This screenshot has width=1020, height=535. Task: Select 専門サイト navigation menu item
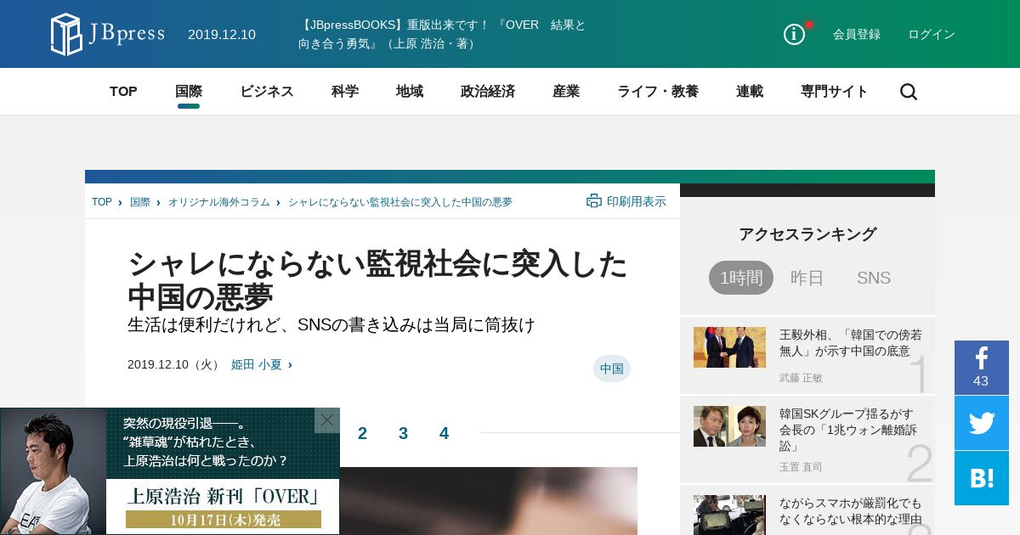tap(835, 92)
